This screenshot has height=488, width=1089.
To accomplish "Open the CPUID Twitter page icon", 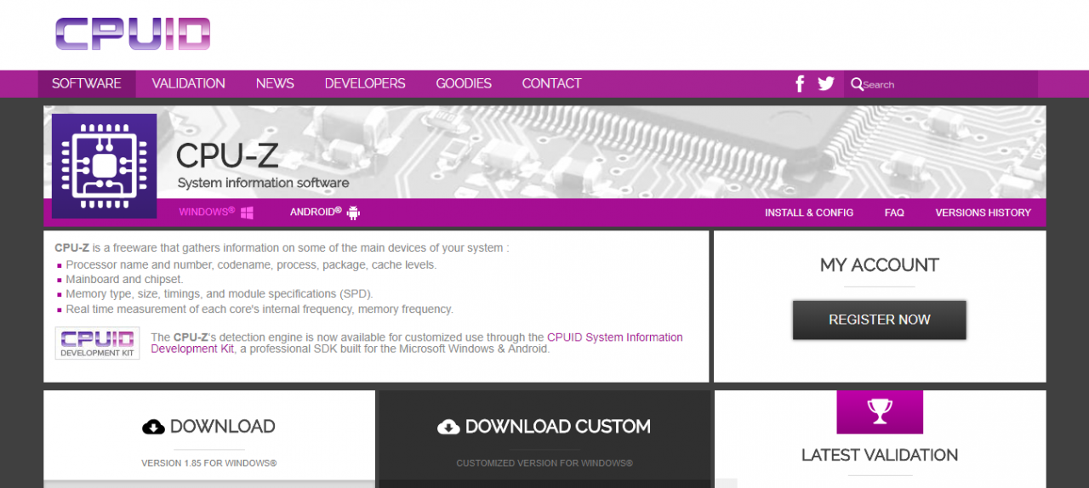I will (x=826, y=83).
